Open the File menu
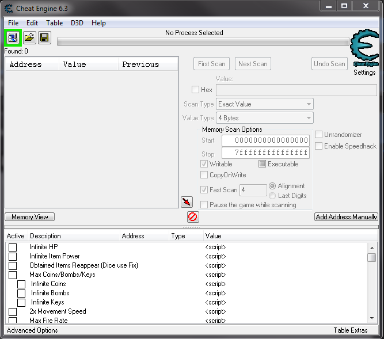This screenshot has height=339, width=384. [13, 23]
